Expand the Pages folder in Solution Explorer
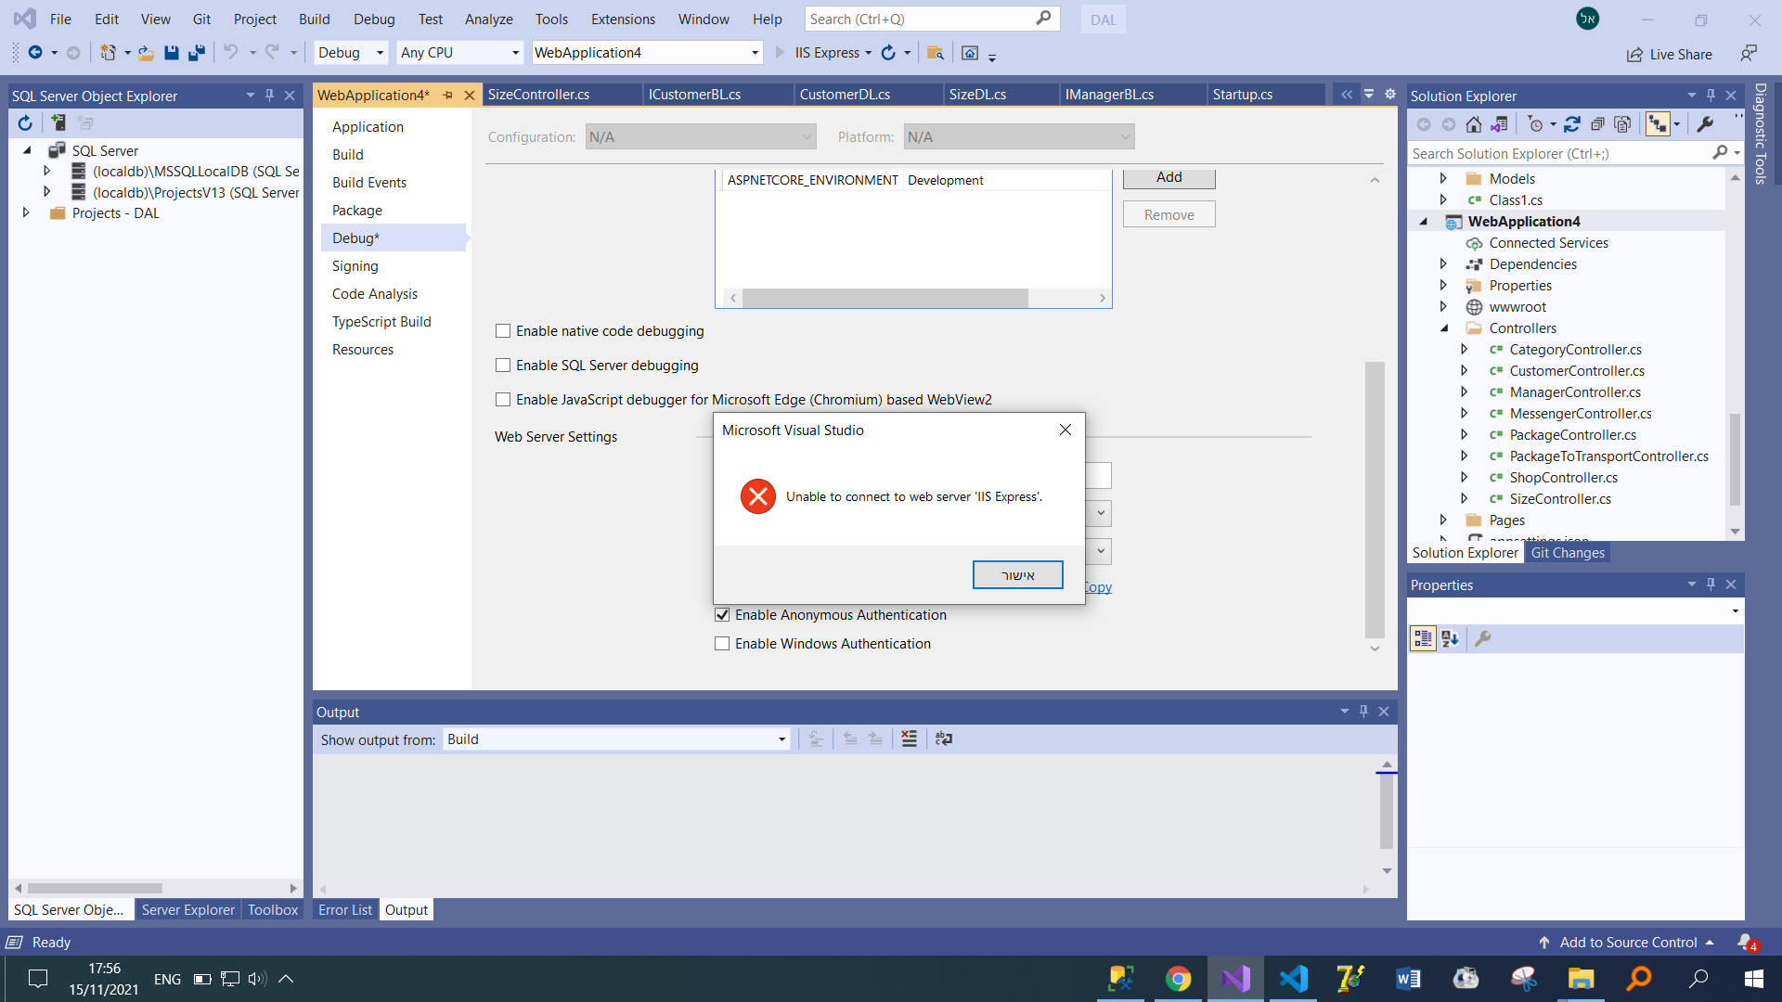 [x=1443, y=520]
